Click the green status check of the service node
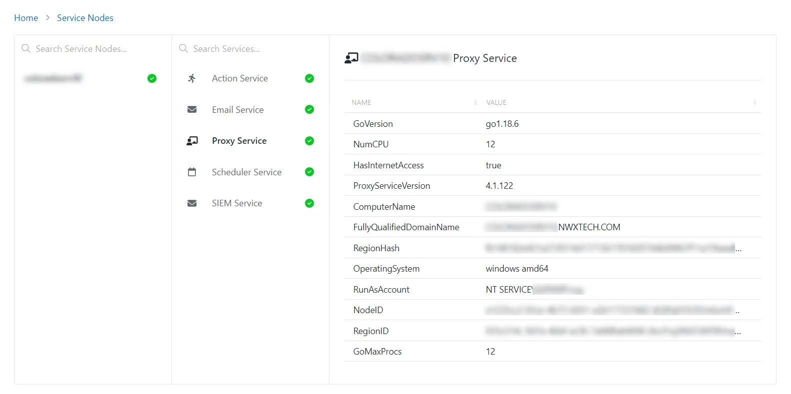Image resolution: width=791 pixels, height=394 pixels. 152,78
